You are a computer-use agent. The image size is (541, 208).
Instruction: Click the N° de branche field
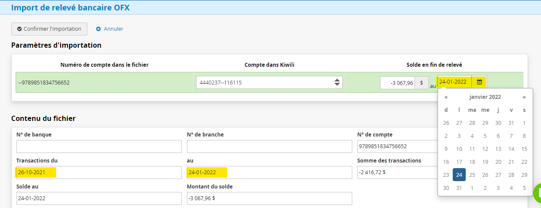[269, 146]
